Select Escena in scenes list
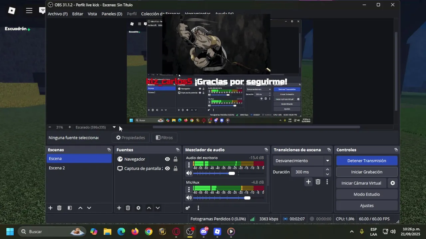The width and height of the screenshot is (426, 239). click(x=79, y=158)
